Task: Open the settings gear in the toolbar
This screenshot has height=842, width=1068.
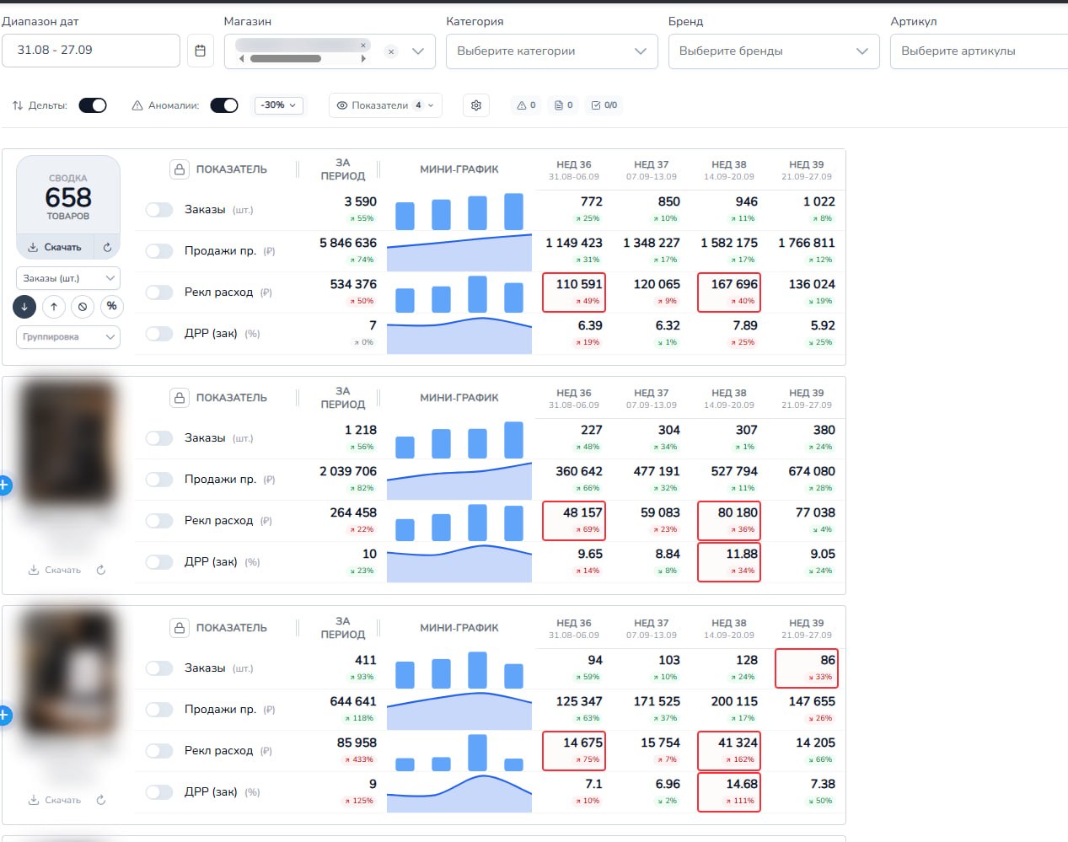Action: point(476,105)
